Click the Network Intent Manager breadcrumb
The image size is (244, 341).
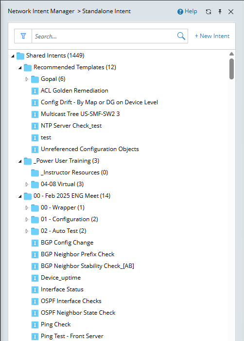coord(41,11)
